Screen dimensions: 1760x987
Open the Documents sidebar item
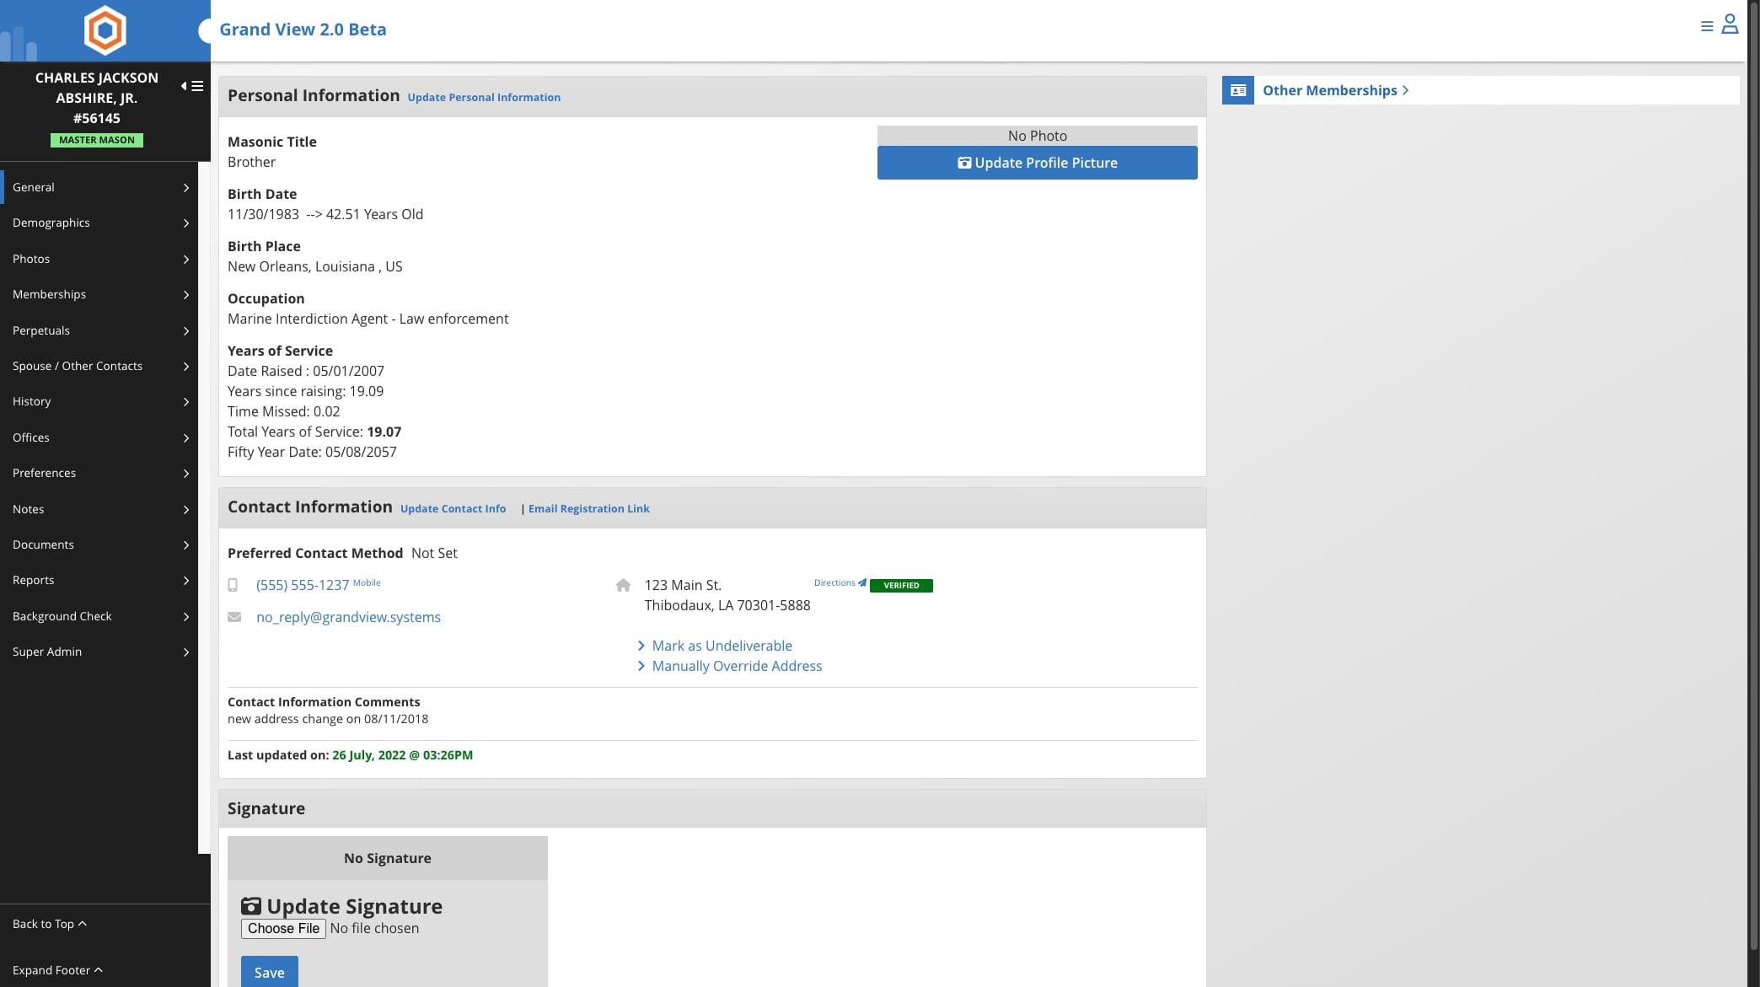99,544
